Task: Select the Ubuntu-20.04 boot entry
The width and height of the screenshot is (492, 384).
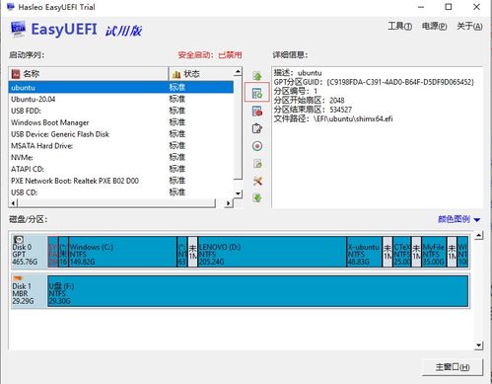Action: point(121,99)
